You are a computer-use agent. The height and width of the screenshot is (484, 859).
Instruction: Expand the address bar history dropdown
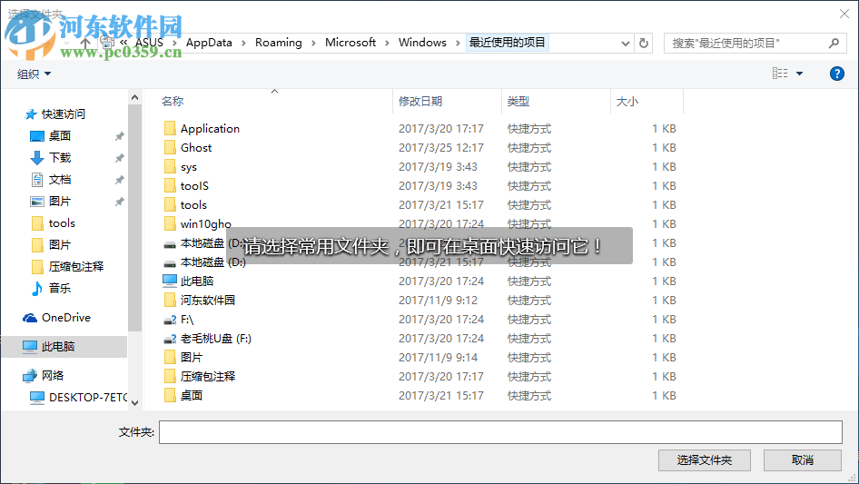625,44
